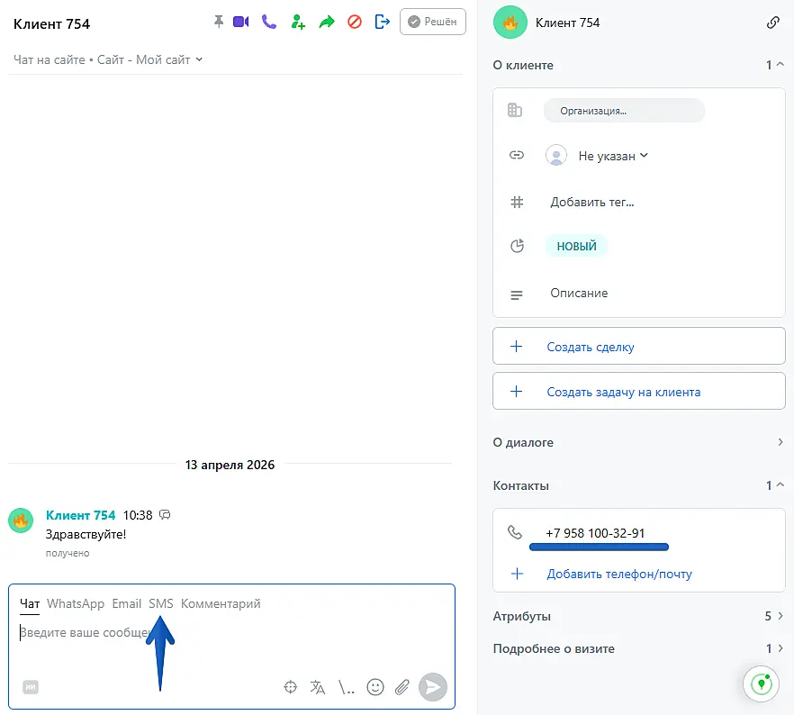Click the purple phone call icon
Image resolution: width=794 pixels, height=715 pixels.
tap(268, 23)
